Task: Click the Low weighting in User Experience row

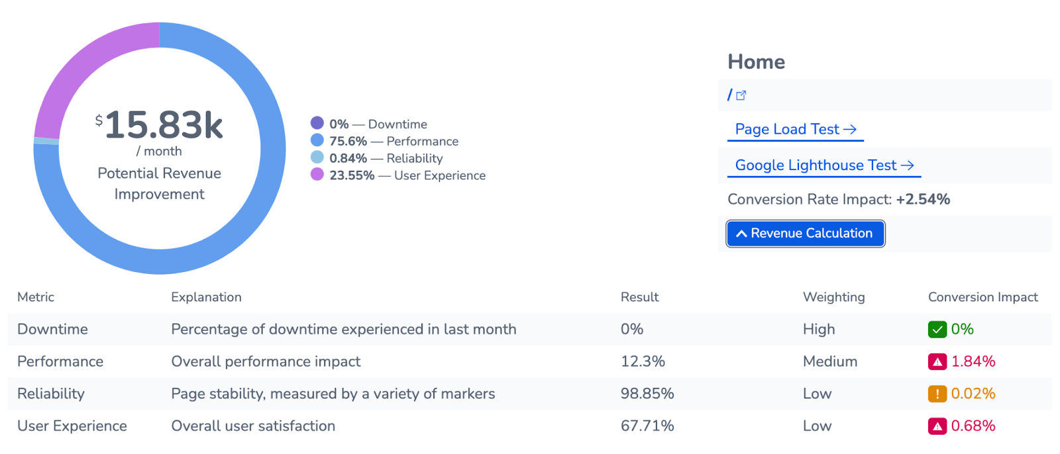Action: [x=817, y=426]
